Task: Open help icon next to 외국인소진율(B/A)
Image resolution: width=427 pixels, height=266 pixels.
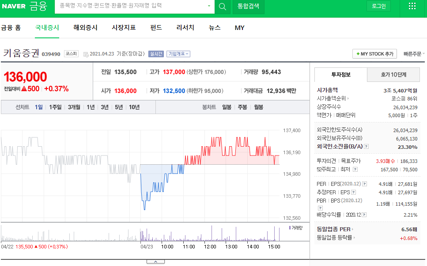Action: point(367,147)
